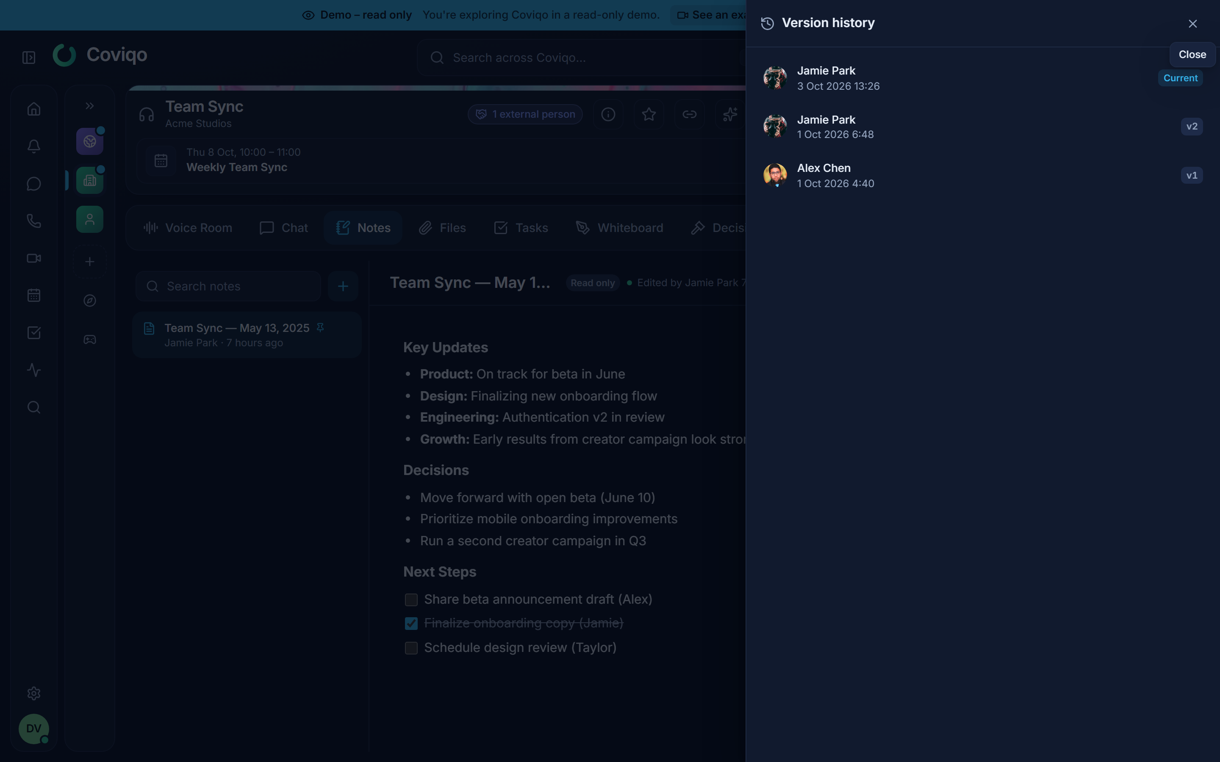Star the Team Sync room
Image resolution: width=1220 pixels, height=762 pixels.
coord(649,114)
